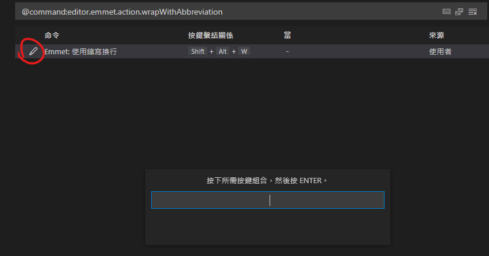Click the 當 column header

coord(287,36)
